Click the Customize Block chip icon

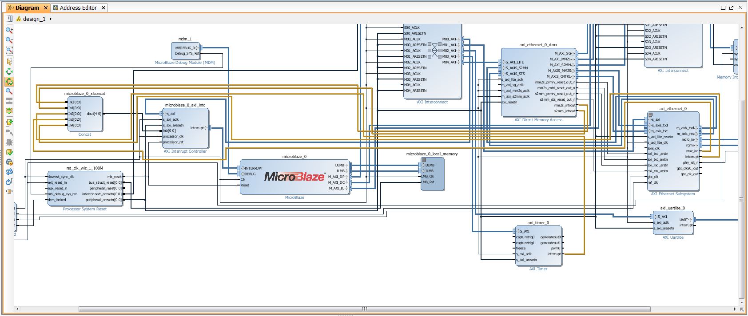(9, 142)
